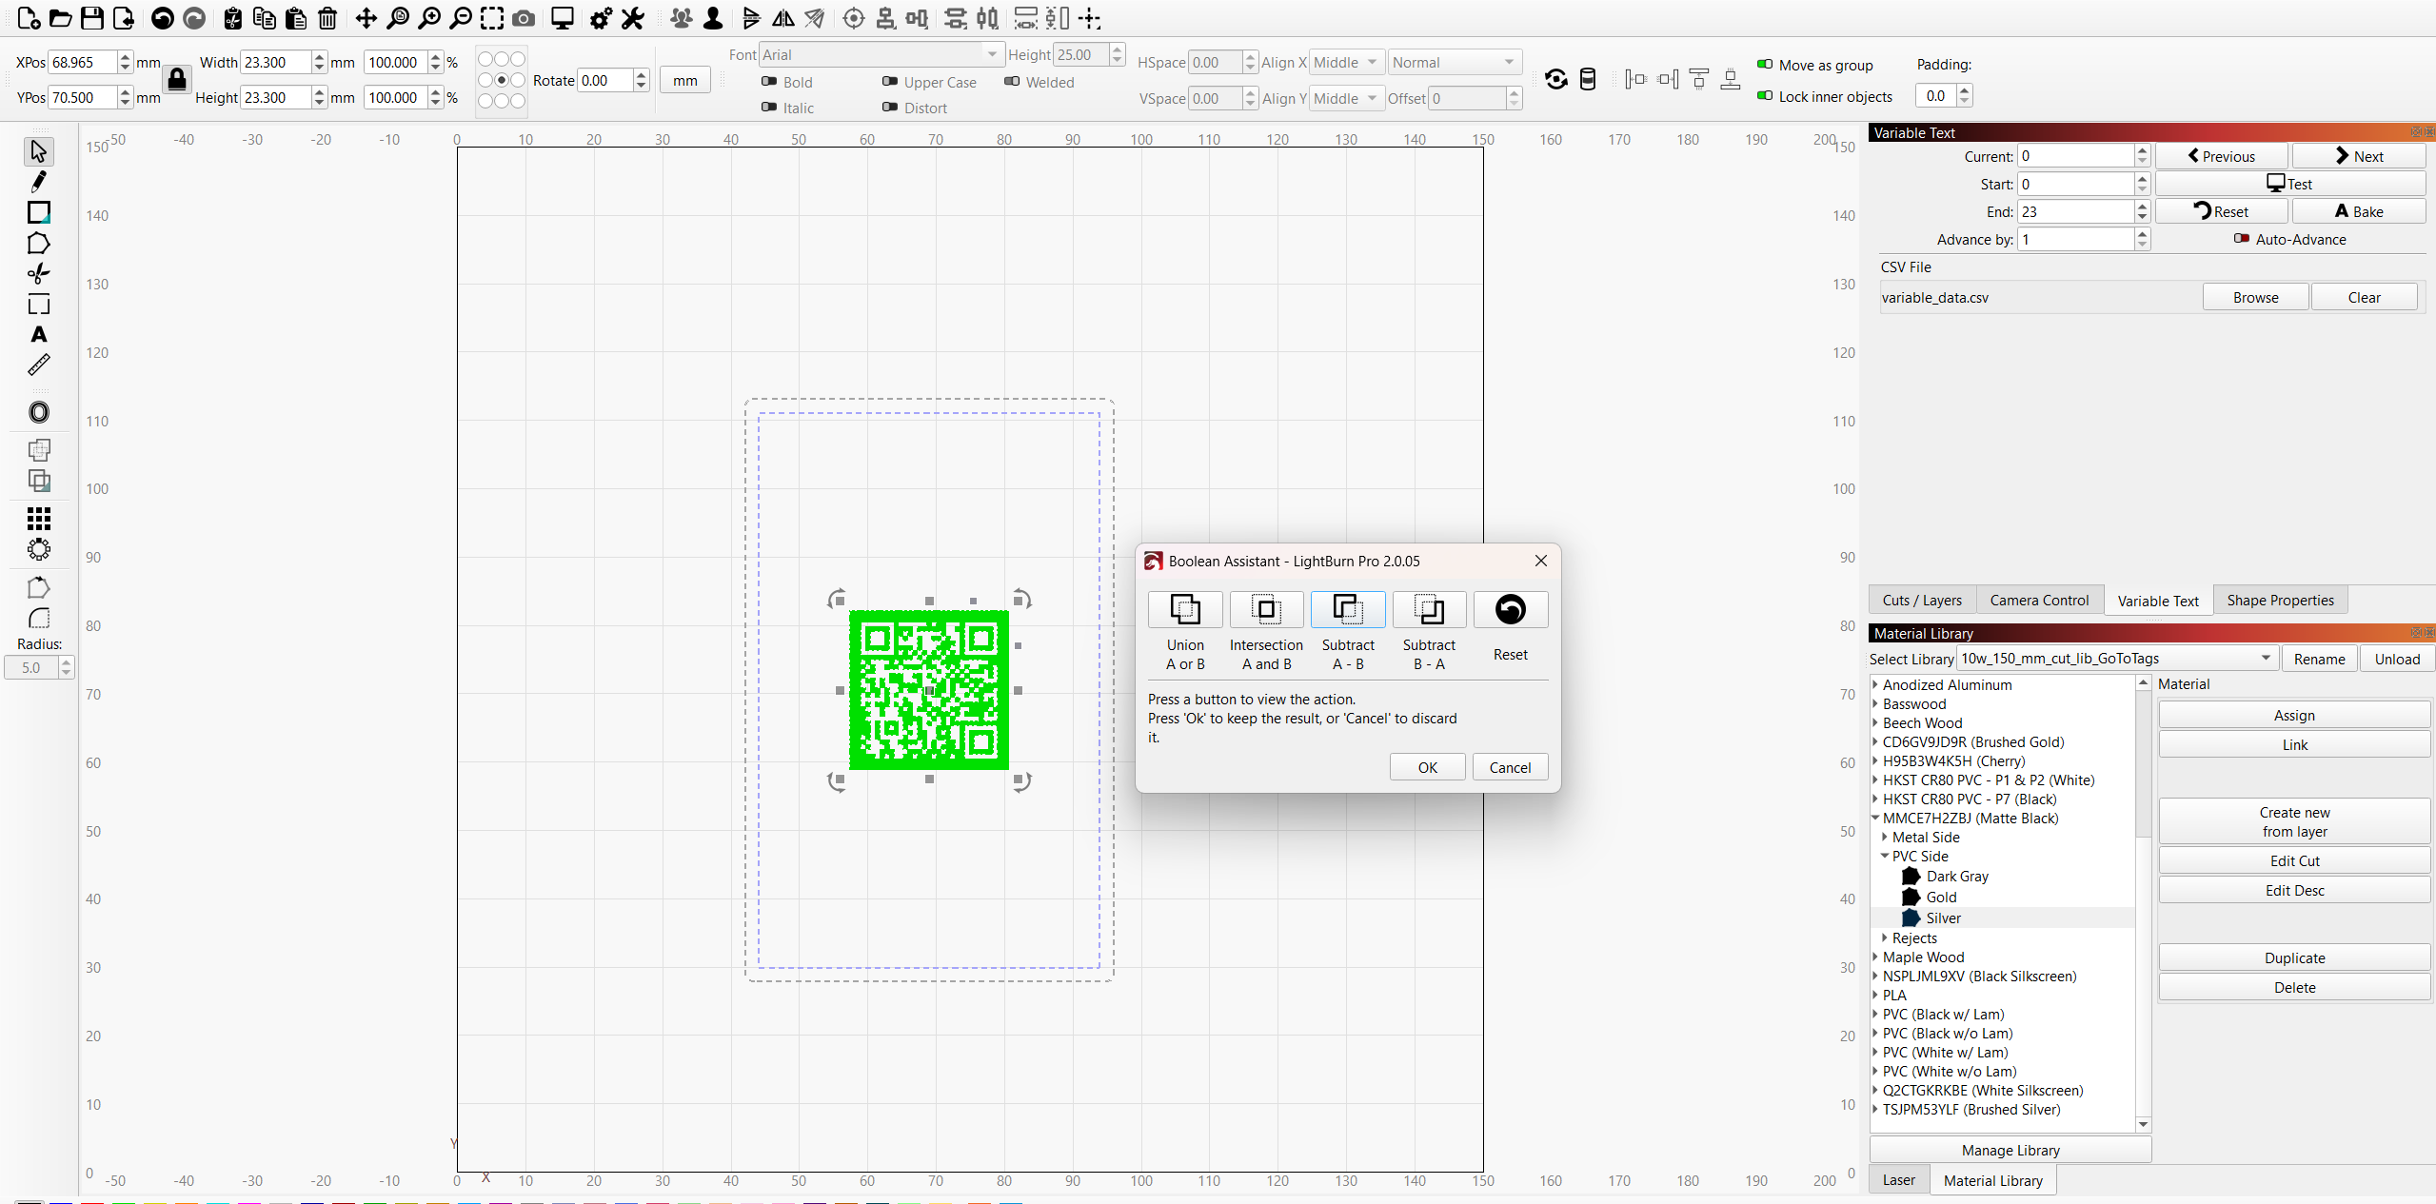Select the Variable Text tab

[2158, 601]
